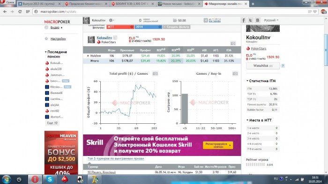Image resolution: width=328 pixels, height=184 pixels.
Task: Open the settings gear dropdown by Kokoulinv
Action: (111, 20)
